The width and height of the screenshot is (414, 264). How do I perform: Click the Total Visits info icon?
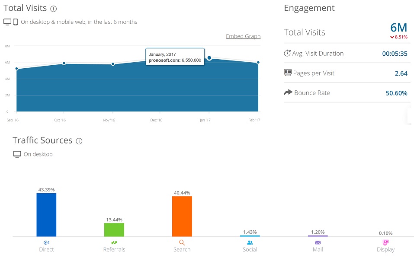point(53,9)
